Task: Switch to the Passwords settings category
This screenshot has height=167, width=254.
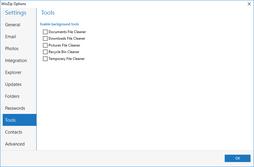Action: tap(19, 108)
